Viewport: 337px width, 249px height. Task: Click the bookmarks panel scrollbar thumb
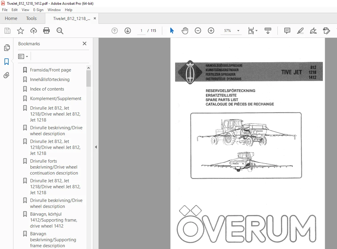coord(88,79)
